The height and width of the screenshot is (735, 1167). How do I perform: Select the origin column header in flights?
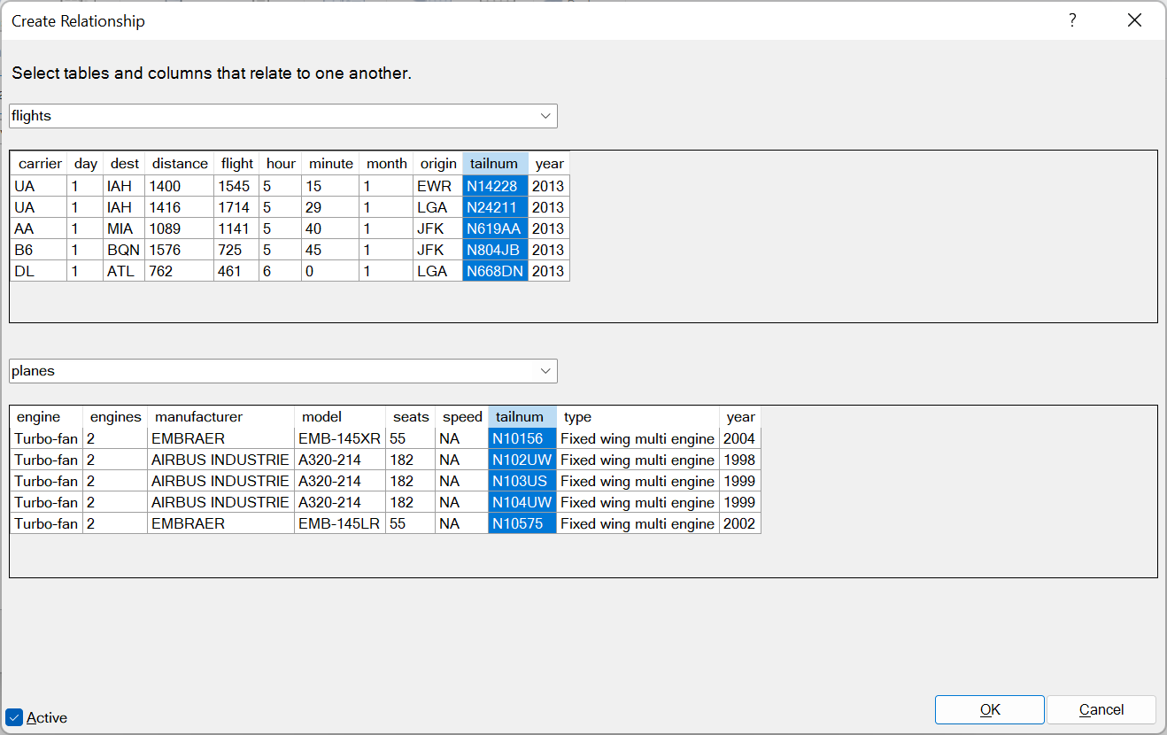pos(438,164)
